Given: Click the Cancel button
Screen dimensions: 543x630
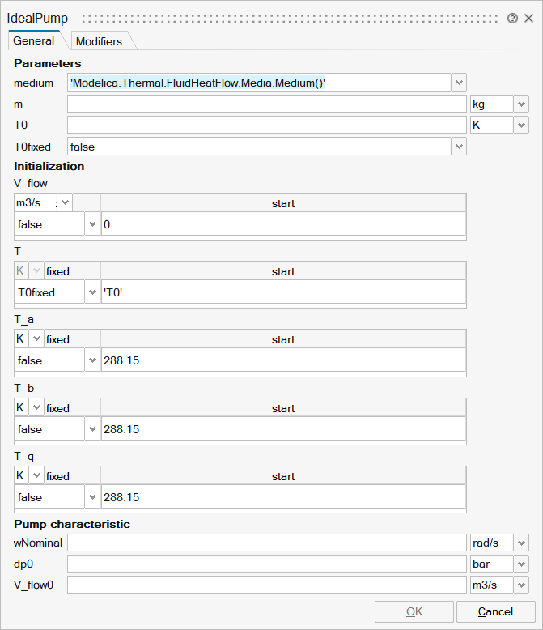Looking at the screenshot, I should click(495, 611).
